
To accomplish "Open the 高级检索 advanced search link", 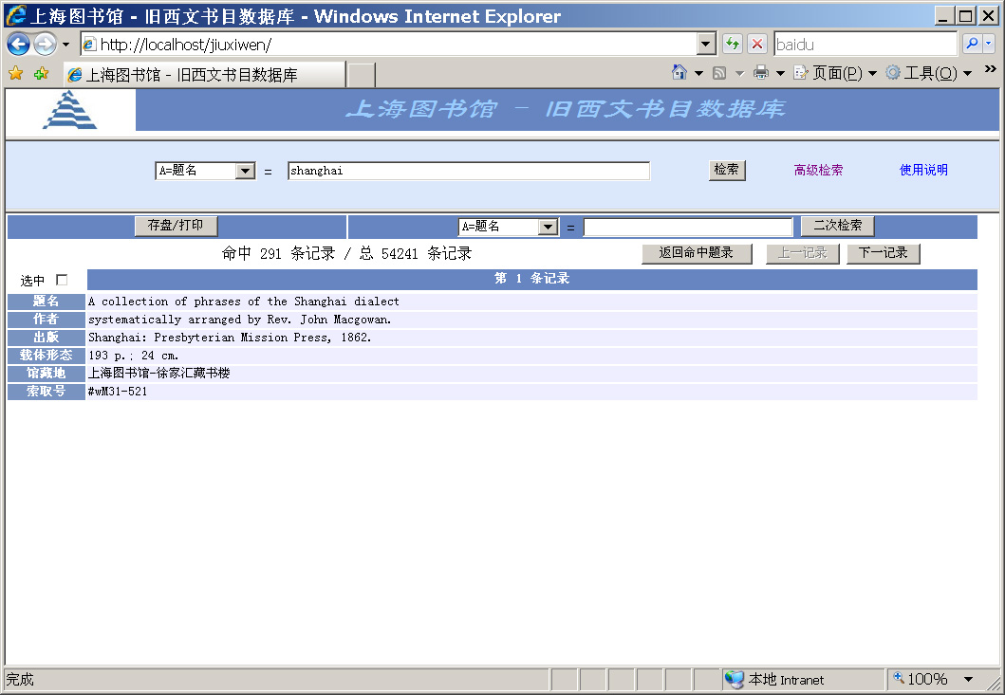I will (818, 170).
